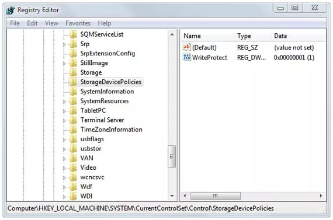Click the REG_SZ type cell
The width and height of the screenshot is (333, 220).
coord(248,47)
